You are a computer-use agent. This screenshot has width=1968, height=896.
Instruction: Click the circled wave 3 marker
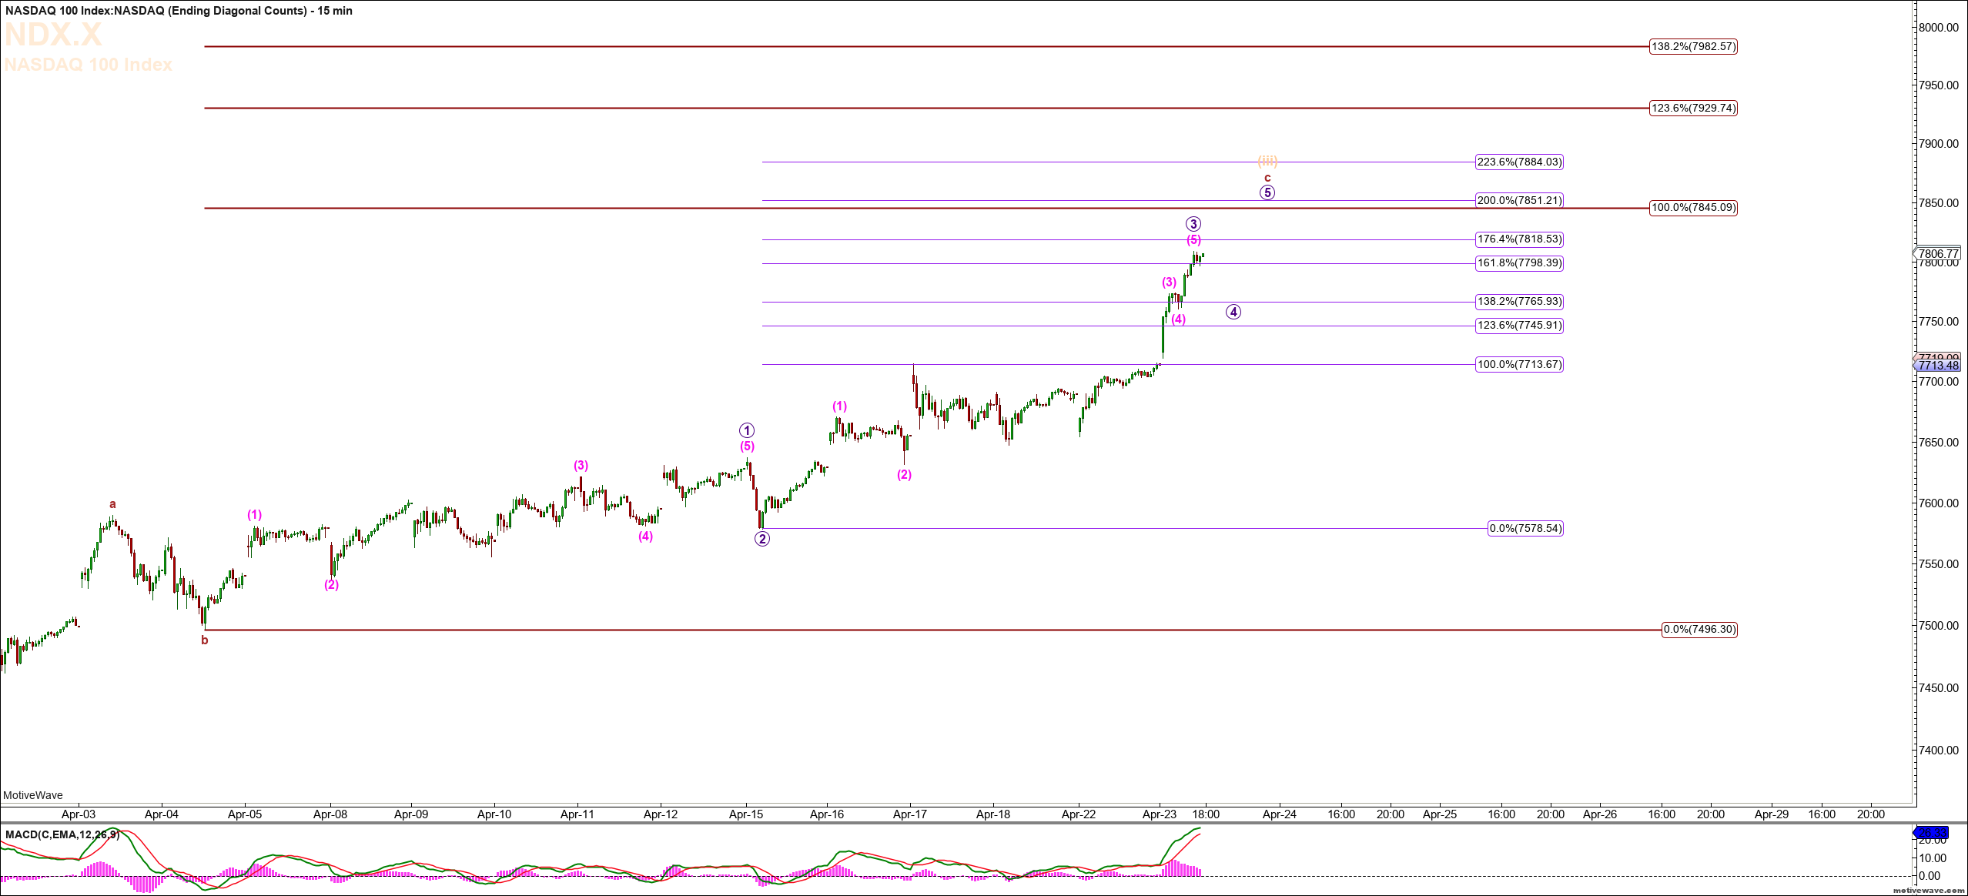1193,224
